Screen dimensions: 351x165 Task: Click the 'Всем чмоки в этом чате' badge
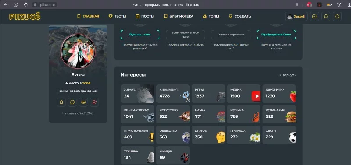(x=186, y=35)
